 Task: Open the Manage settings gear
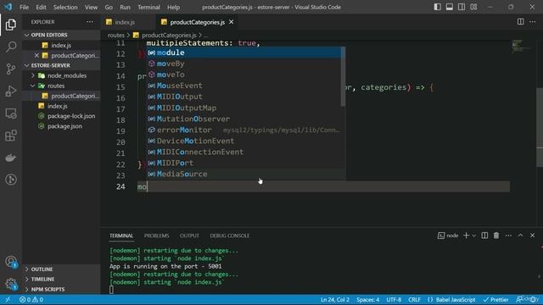tap(11, 284)
